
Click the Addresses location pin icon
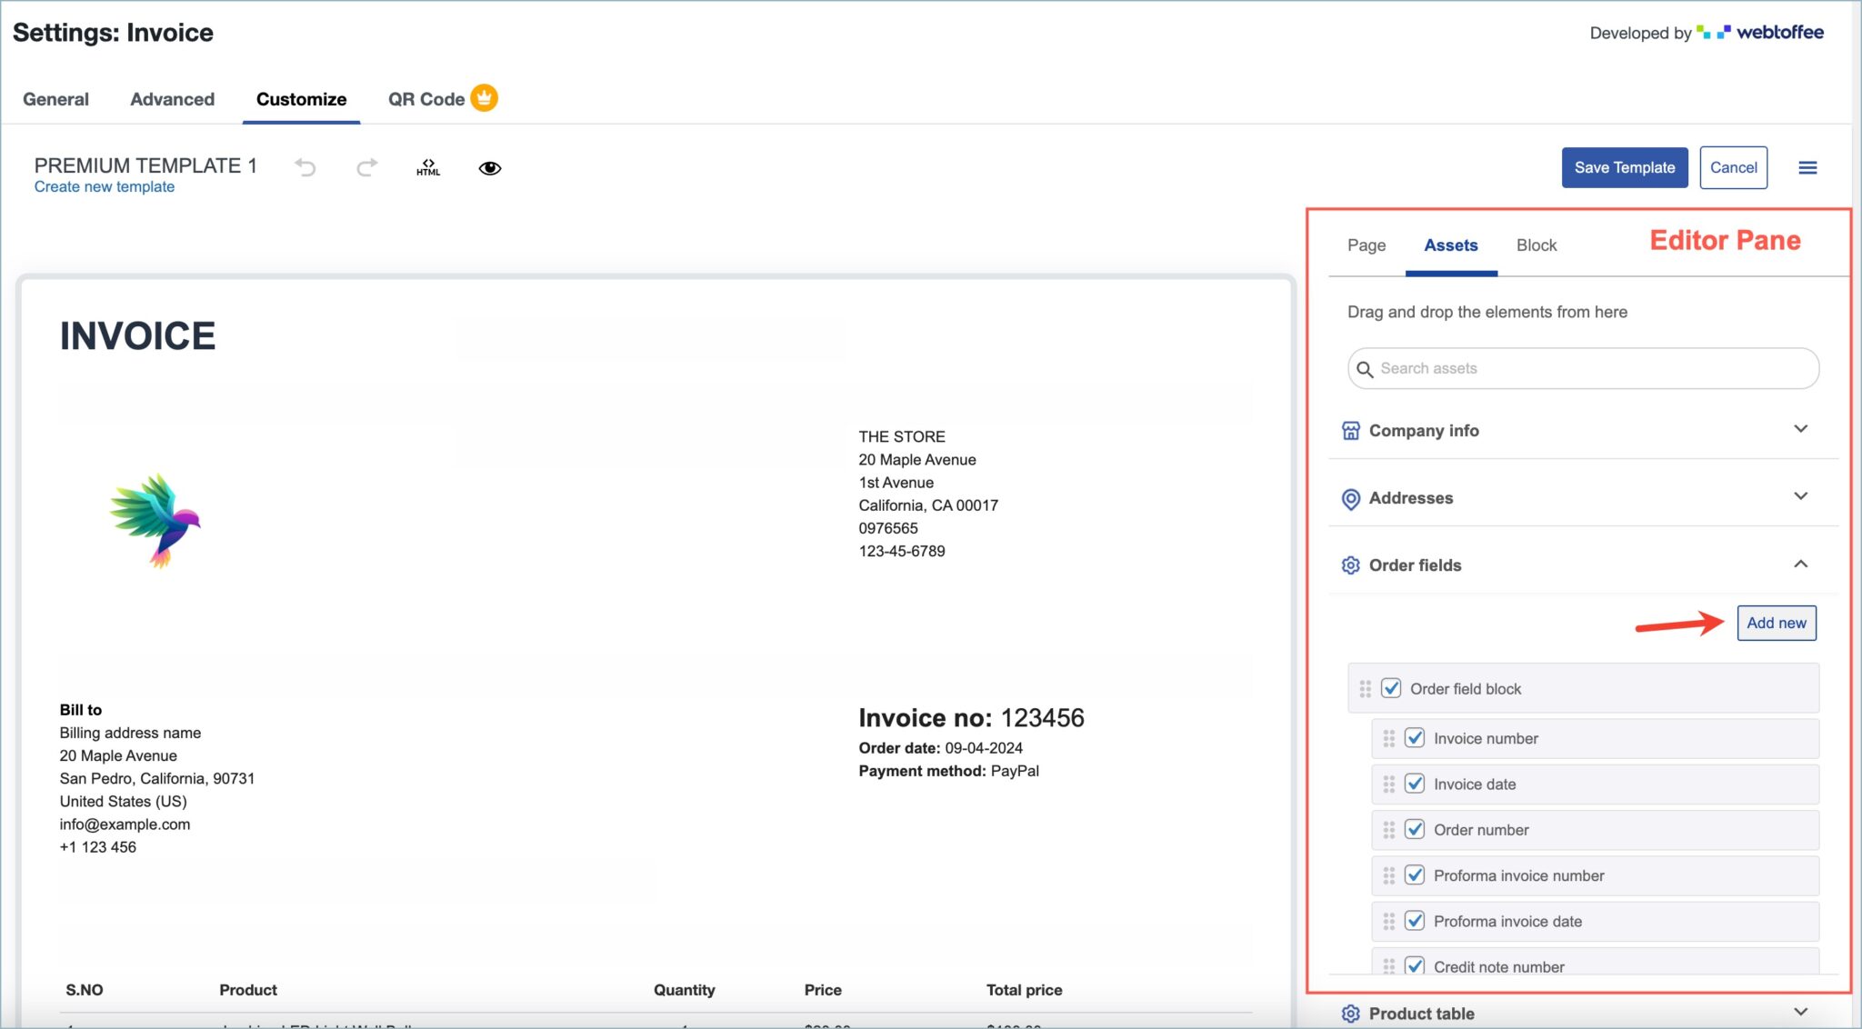(x=1351, y=499)
